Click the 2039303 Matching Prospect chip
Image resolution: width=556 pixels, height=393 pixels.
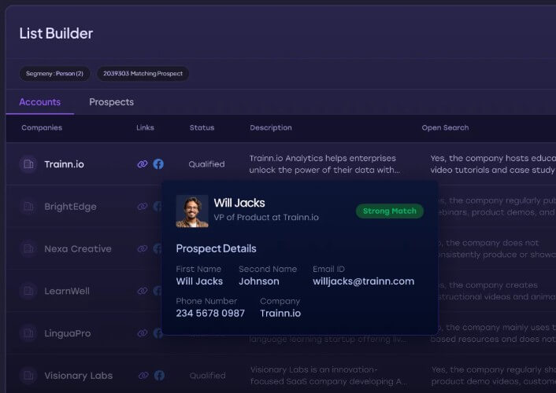click(x=143, y=74)
